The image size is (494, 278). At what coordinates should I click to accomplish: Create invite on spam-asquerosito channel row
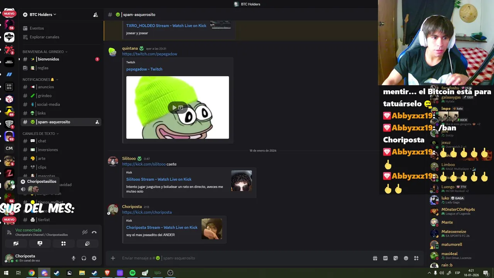[x=97, y=122]
